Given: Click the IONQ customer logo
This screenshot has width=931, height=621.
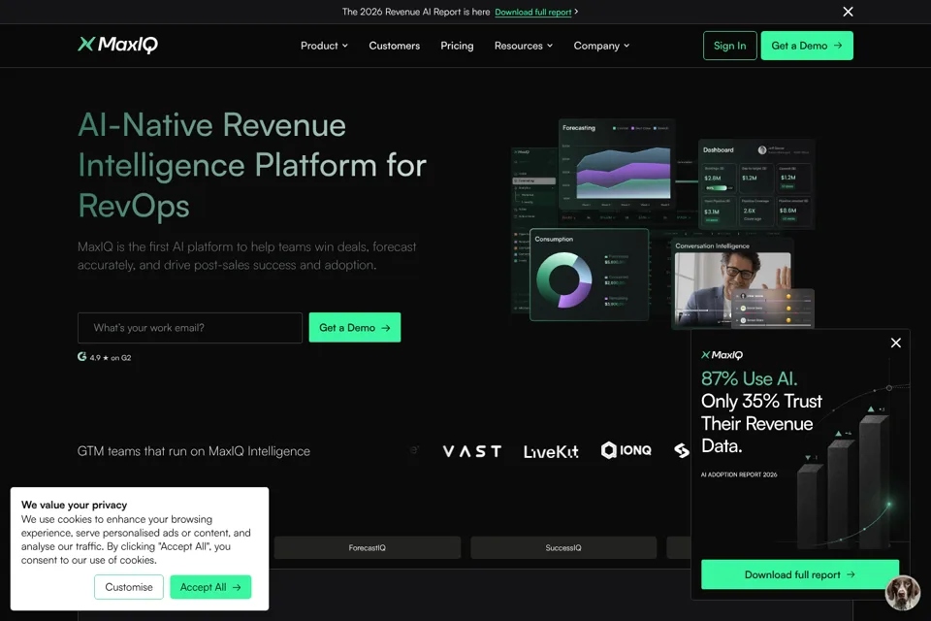Looking at the screenshot, I should click(x=626, y=450).
